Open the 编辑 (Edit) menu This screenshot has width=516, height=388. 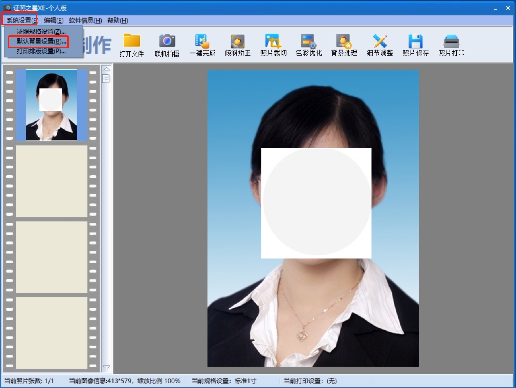pyautogui.click(x=53, y=20)
